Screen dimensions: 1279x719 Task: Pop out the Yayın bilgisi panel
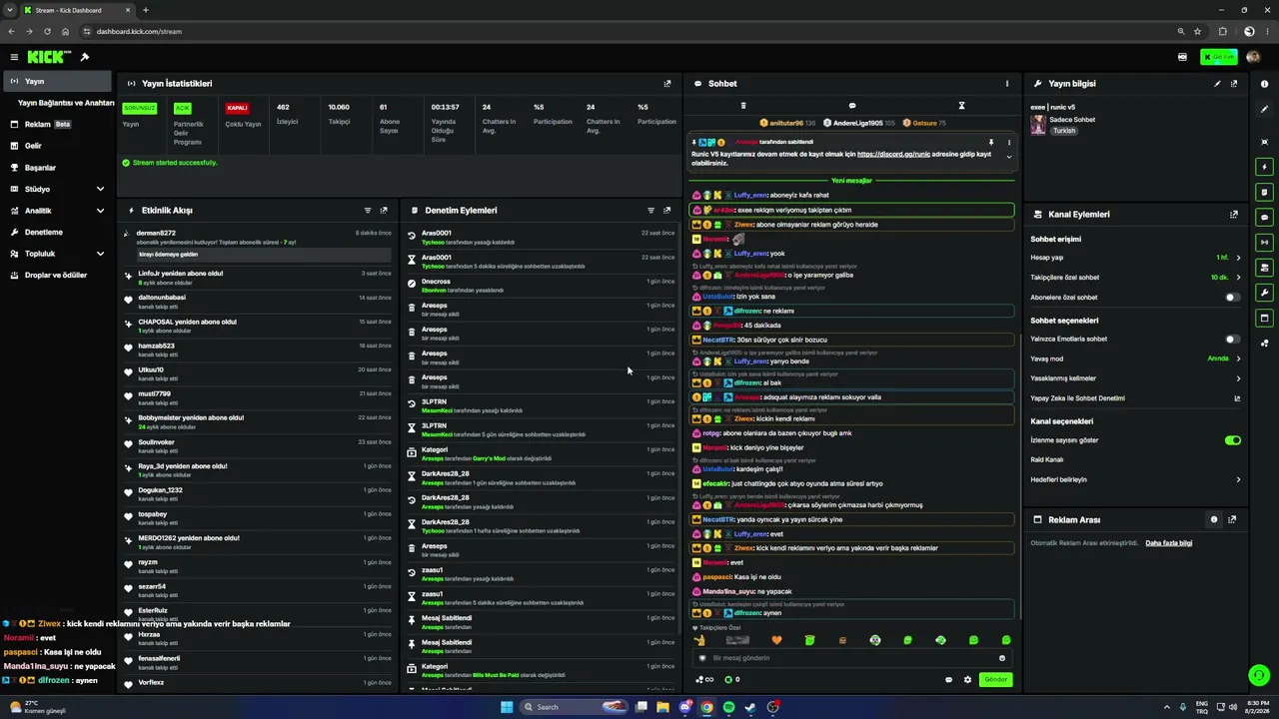coord(1234,84)
